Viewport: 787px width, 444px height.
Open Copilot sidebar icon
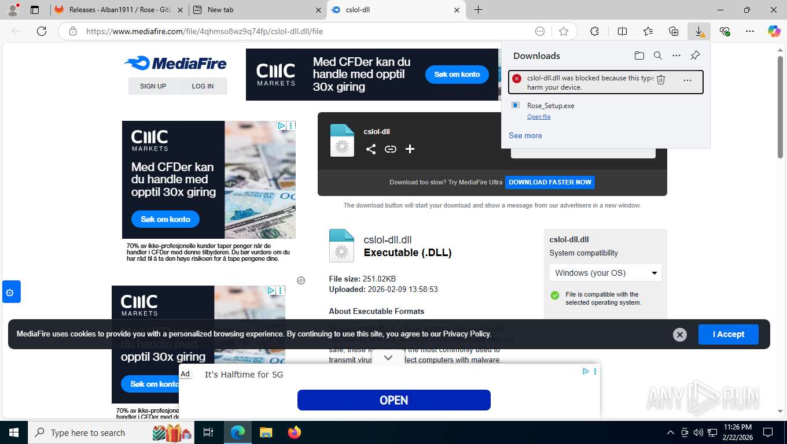click(x=774, y=31)
